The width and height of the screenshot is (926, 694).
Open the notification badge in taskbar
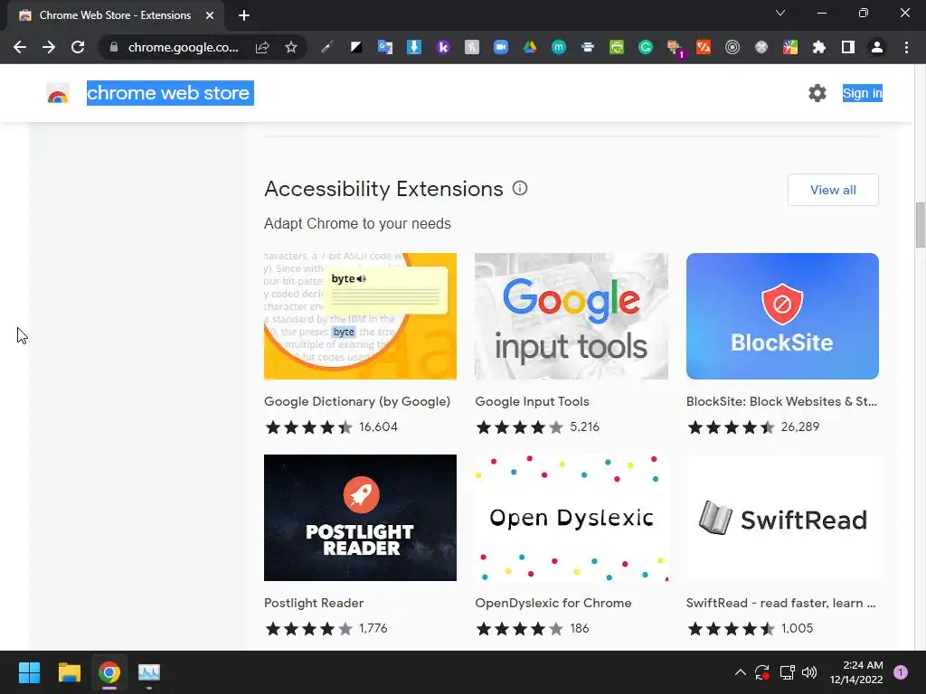coord(900,672)
